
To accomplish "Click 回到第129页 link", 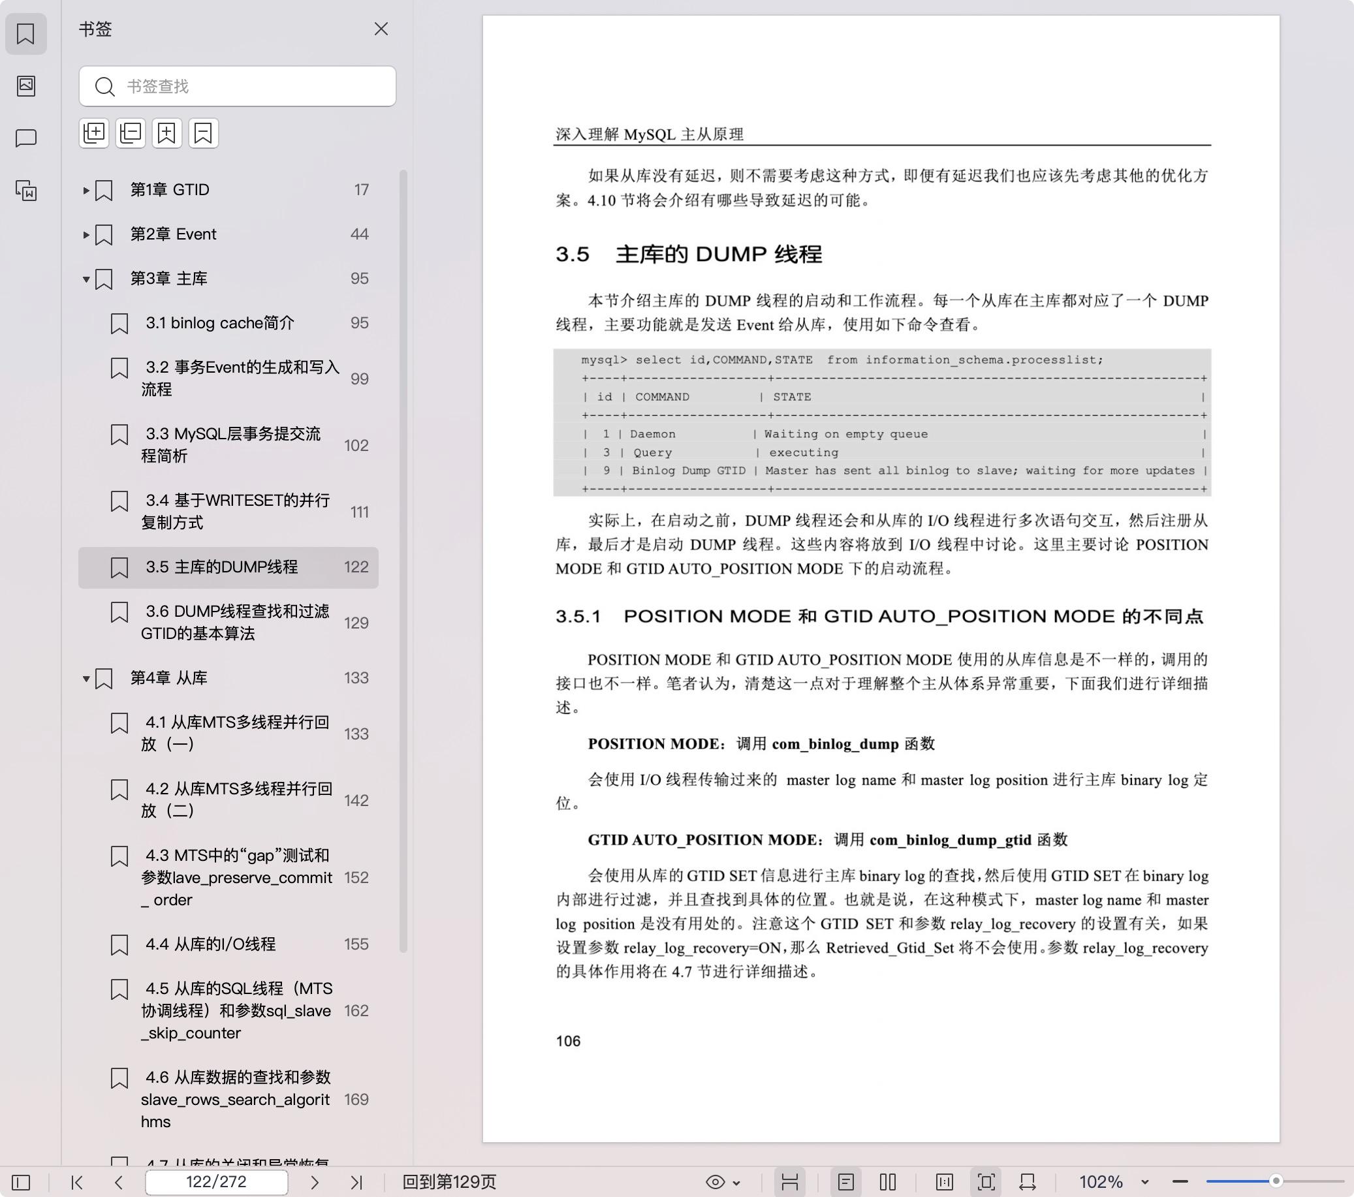I will (x=449, y=1182).
